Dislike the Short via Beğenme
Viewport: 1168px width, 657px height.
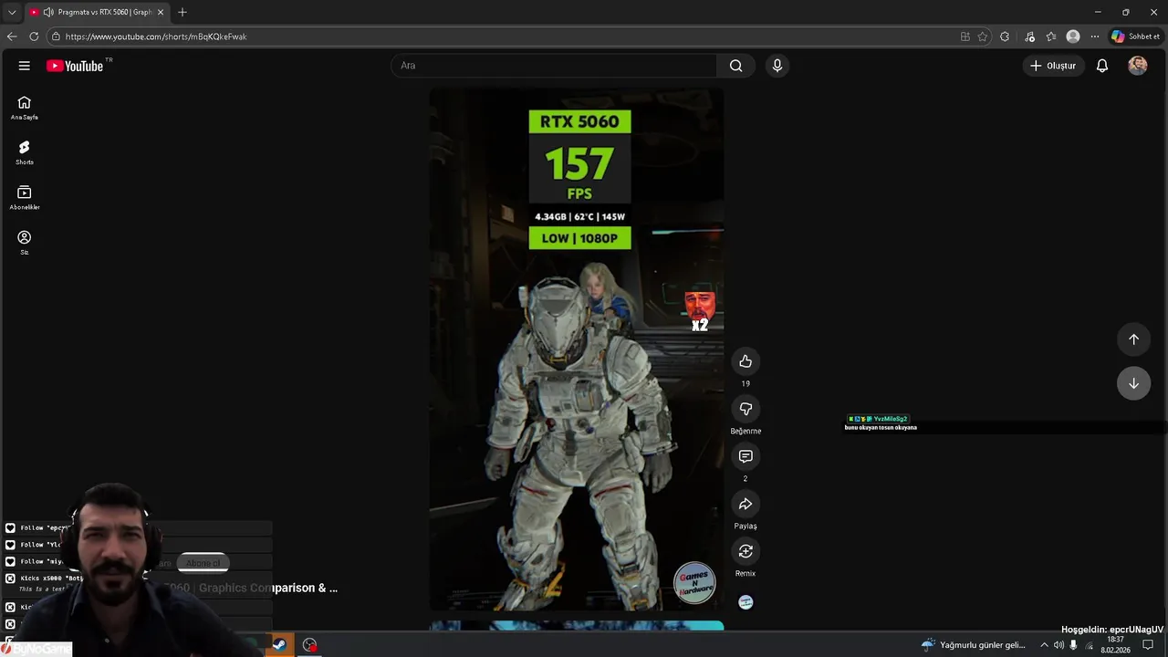(x=746, y=409)
